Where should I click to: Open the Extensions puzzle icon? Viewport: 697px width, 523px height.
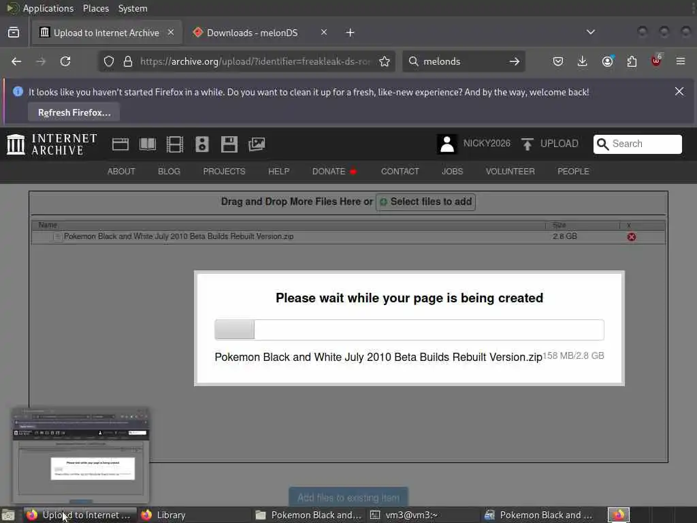[632, 61]
